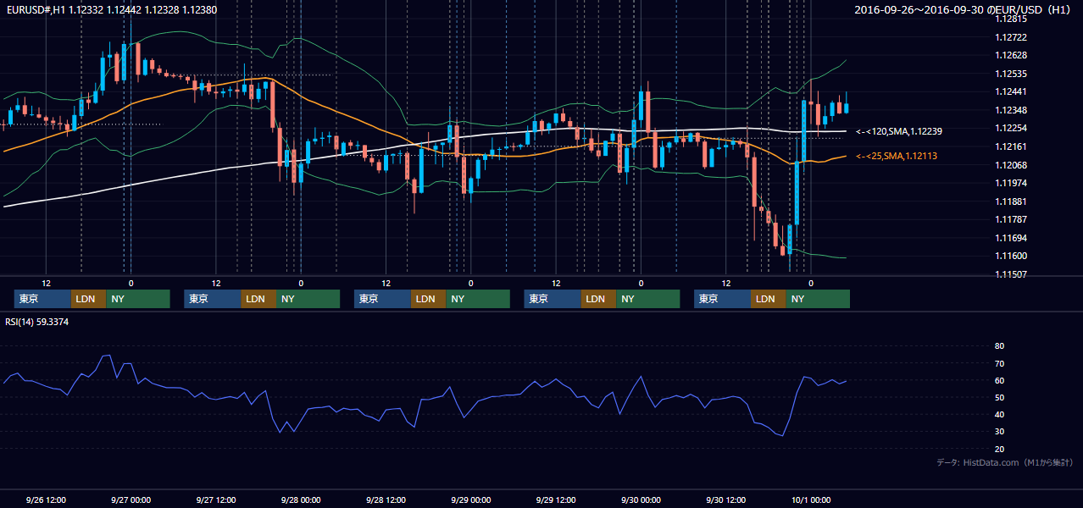Click the HistData.com data source credit

point(1005,462)
